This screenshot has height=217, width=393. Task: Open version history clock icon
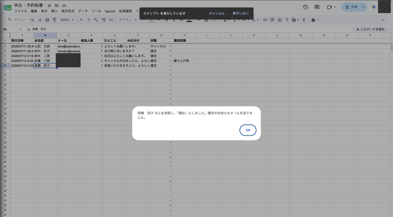click(x=305, y=7)
